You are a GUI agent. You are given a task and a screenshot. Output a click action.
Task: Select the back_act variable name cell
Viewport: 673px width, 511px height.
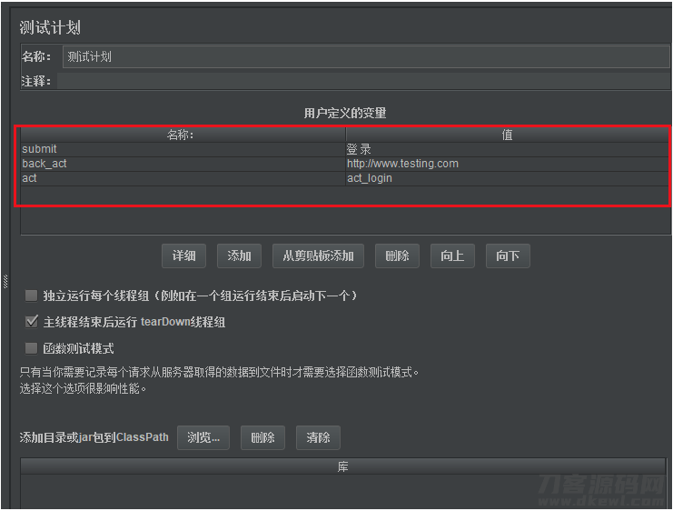click(183, 164)
